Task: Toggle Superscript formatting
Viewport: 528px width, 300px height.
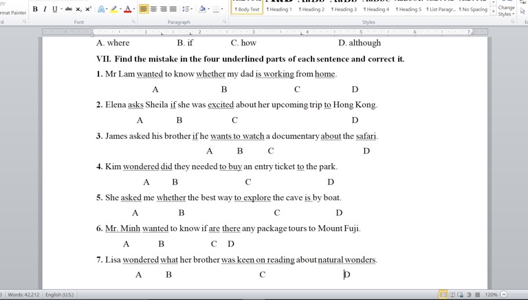Action: pos(88,9)
